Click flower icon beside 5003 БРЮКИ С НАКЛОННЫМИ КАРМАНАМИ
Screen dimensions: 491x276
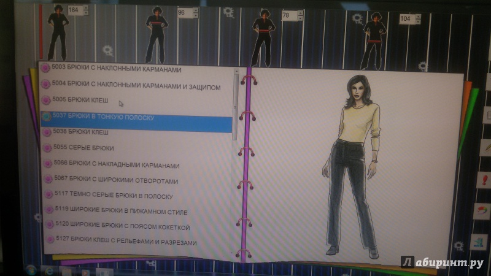click(x=45, y=67)
